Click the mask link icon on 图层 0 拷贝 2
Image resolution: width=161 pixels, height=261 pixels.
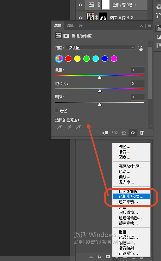97,17
